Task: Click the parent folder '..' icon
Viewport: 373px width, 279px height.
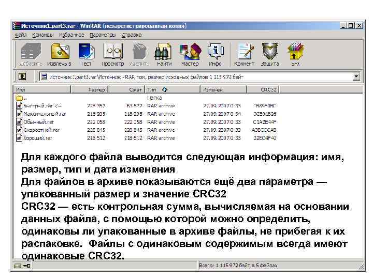Action: tap(19, 98)
